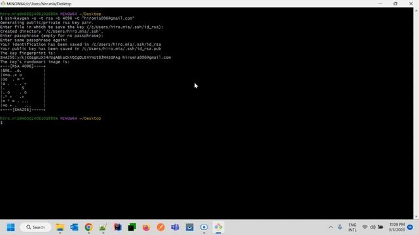The width and height of the screenshot is (419, 235).
Task: Open the blue notification count badge
Action: [410, 227]
